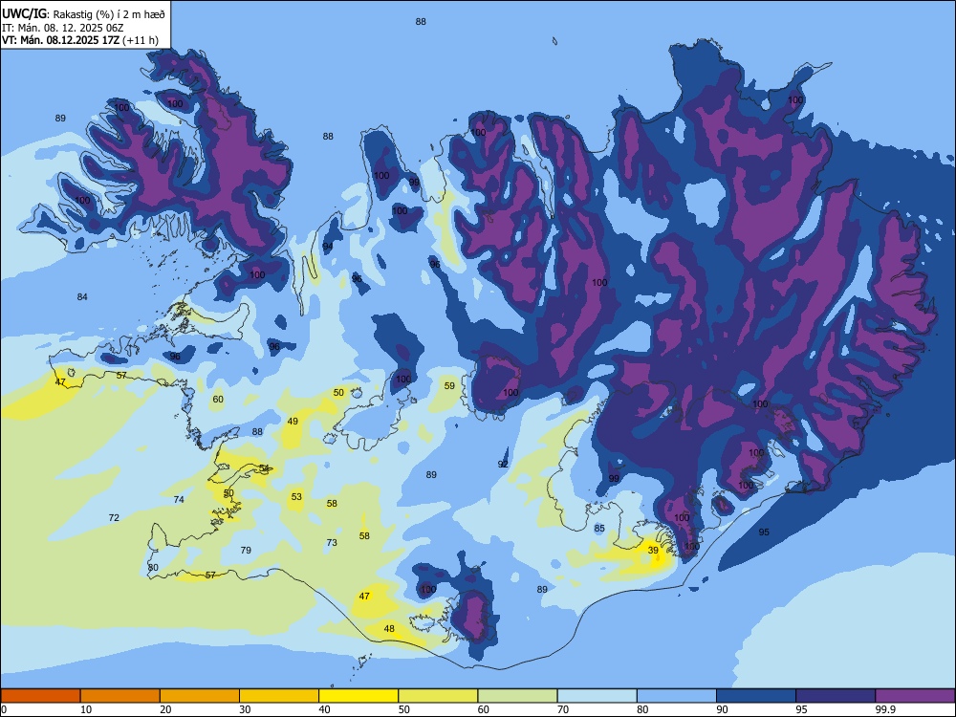Click the dark orange 0–10 legend swatch
The image size is (956, 717).
40,696
